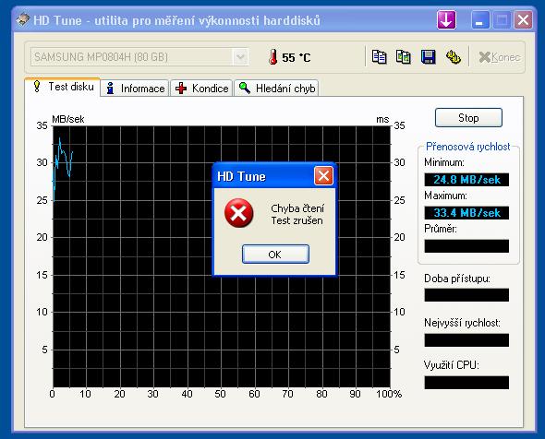Click the Konec exit button

tap(499, 57)
